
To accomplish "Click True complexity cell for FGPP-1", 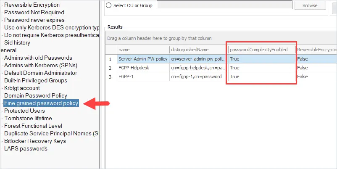I will coord(262,77).
